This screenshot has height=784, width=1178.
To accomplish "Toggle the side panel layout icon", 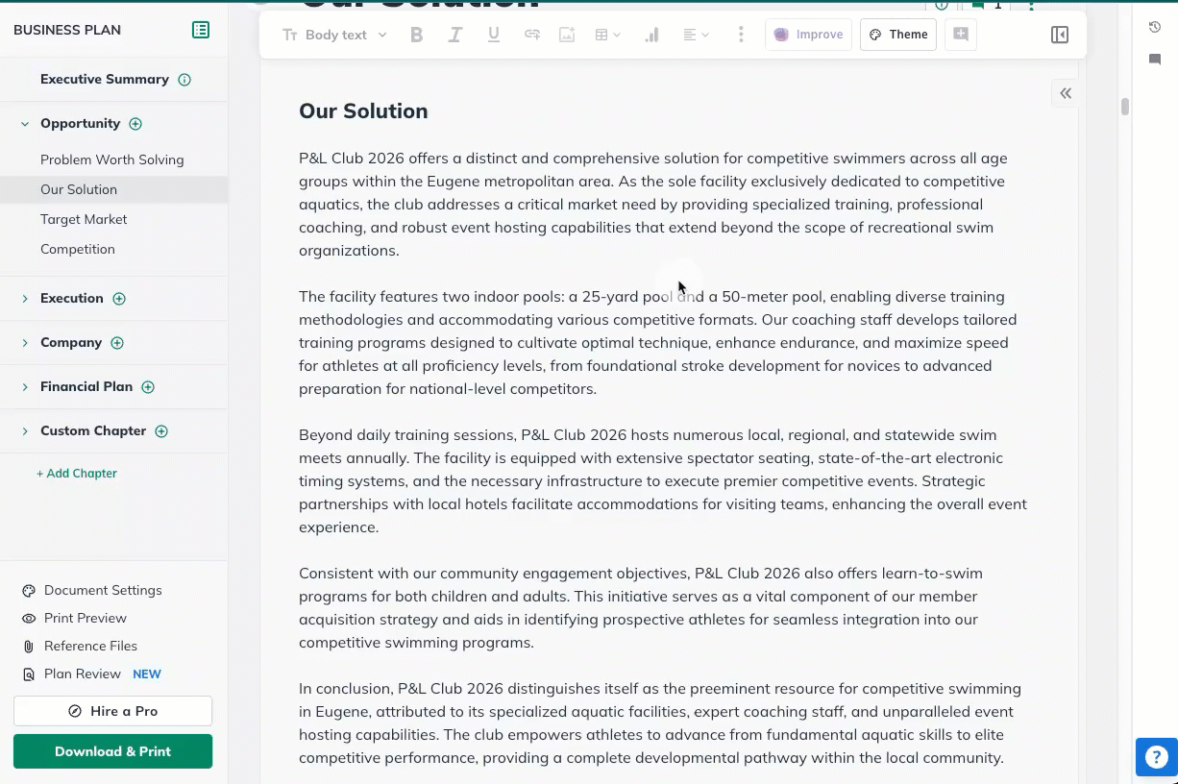I will (1060, 35).
